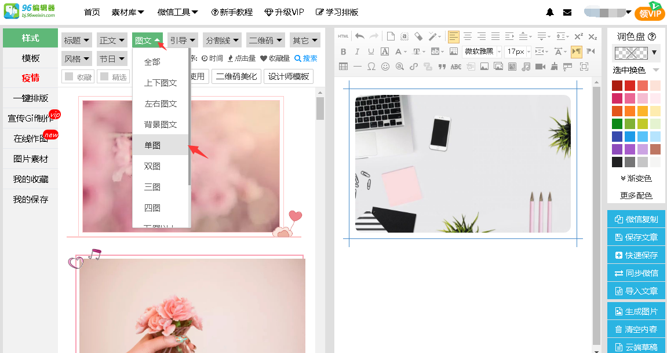Click the 清空内容 button
The height and width of the screenshot is (353, 667).
(x=636, y=329)
